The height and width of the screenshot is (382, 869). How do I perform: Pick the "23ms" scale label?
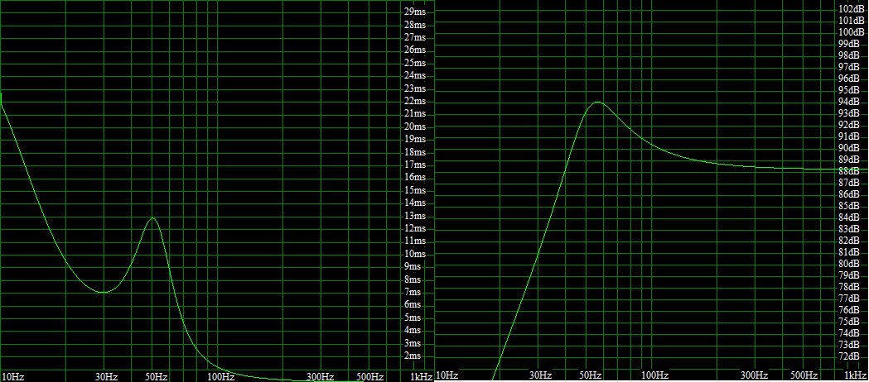415,88
